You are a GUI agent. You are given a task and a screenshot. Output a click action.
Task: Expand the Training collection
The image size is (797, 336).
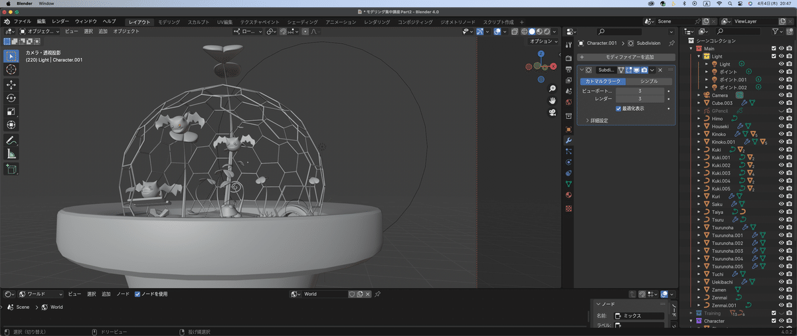(691, 313)
